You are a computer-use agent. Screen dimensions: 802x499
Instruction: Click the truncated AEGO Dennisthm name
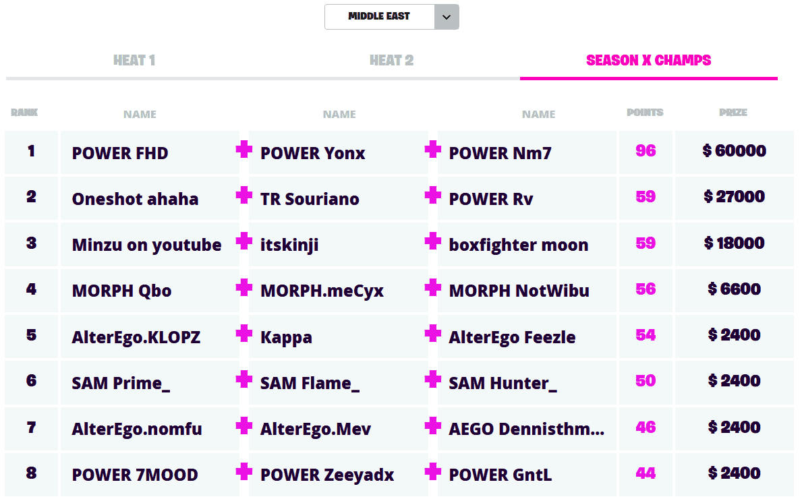pos(526,429)
